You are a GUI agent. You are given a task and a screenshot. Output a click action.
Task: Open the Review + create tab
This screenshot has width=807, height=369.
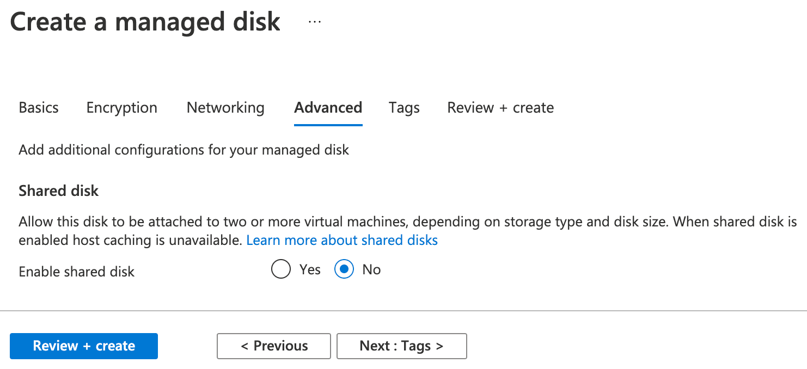(500, 107)
